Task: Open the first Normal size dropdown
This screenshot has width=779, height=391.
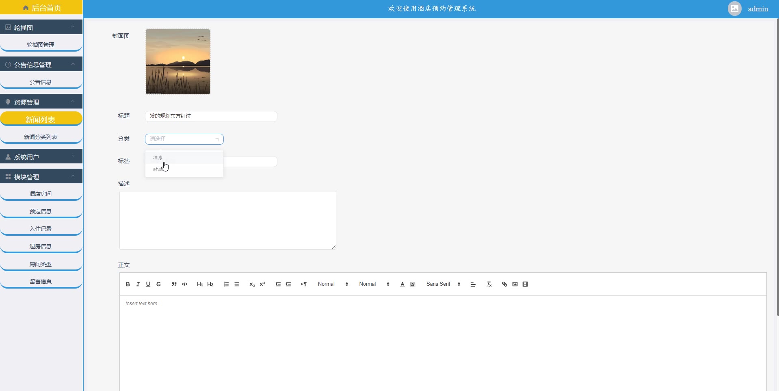Action: [333, 284]
